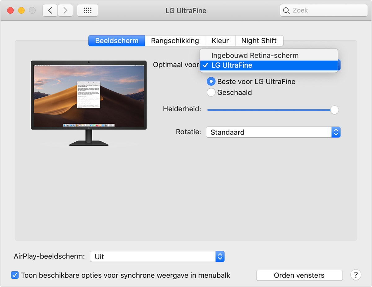
Task: Uncheck Toon beschikbare opties voor synchrone weergave
Action: (x=15, y=275)
